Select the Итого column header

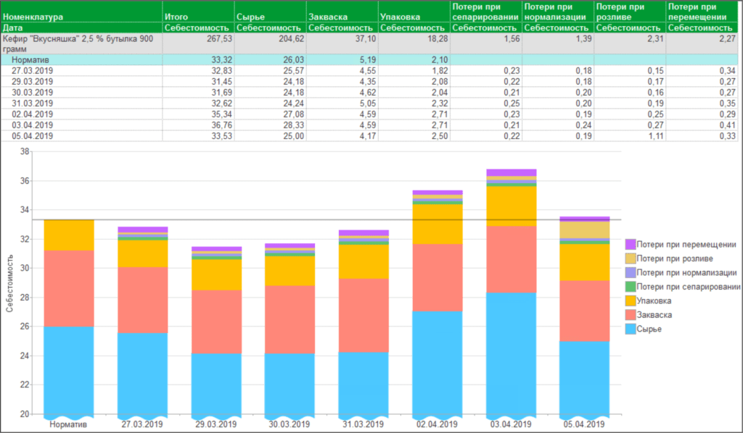click(198, 12)
